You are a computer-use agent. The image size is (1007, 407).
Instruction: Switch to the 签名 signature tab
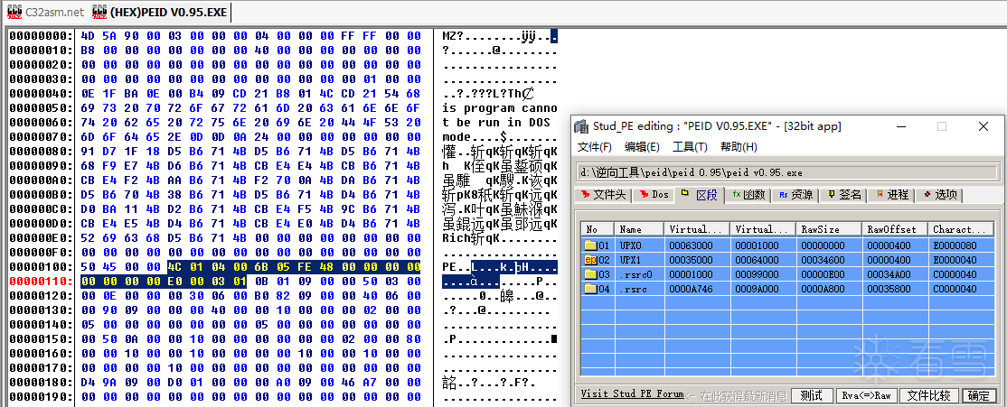(x=844, y=194)
